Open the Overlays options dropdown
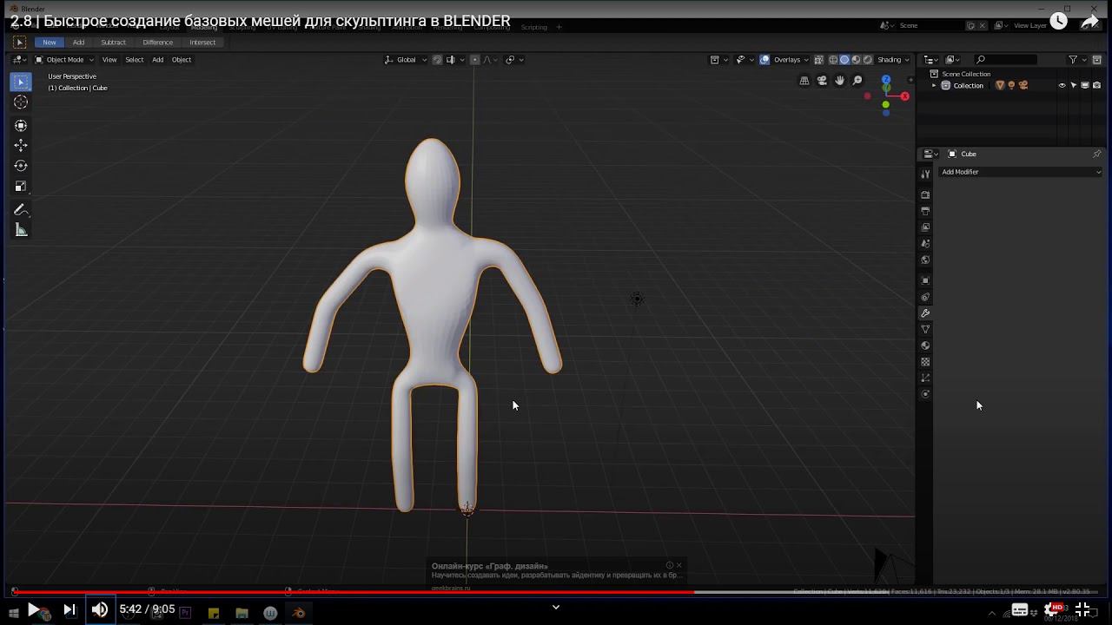The height and width of the screenshot is (625, 1112). click(791, 60)
